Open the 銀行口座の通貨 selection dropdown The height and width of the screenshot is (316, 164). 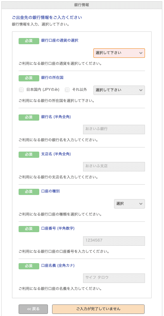[x=119, y=53]
